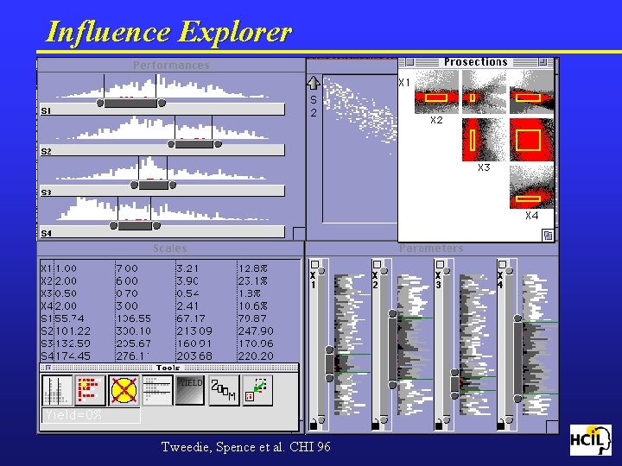
Task: Click the S2 value 101.22
Action: coord(73,331)
